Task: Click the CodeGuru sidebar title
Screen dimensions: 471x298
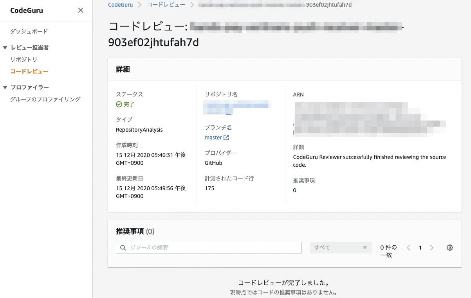Action: tap(27, 11)
